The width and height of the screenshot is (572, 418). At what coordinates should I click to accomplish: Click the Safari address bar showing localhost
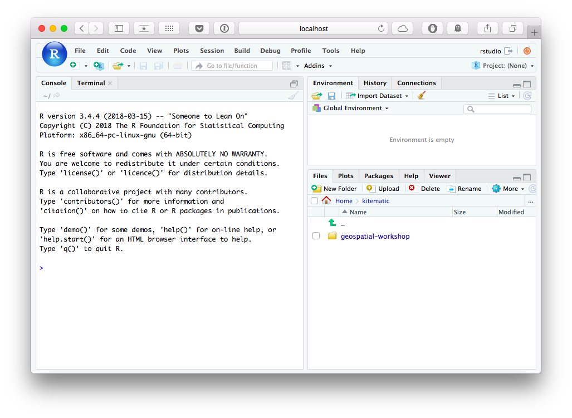click(x=314, y=28)
